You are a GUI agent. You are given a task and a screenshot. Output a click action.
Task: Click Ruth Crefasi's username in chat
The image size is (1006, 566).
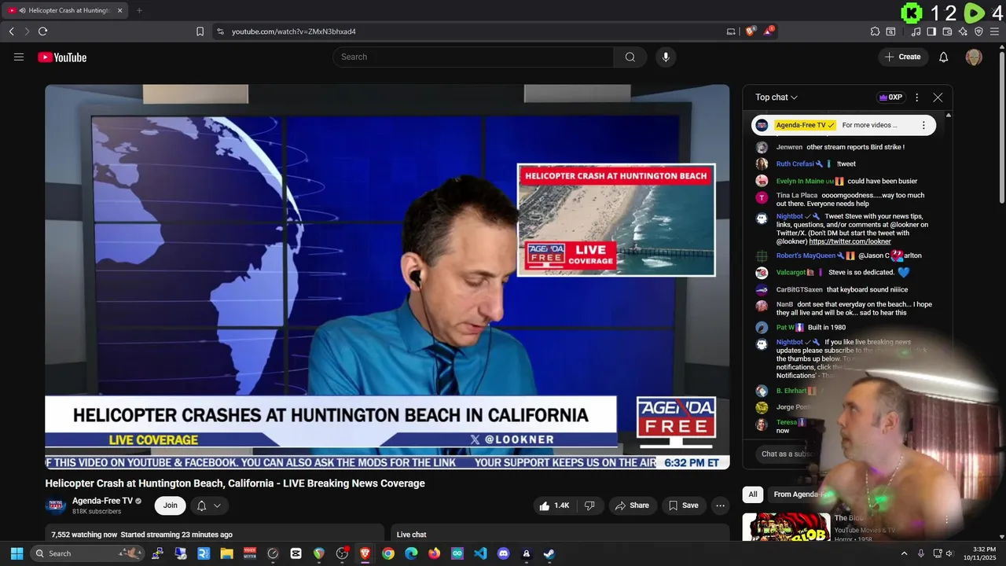(795, 164)
